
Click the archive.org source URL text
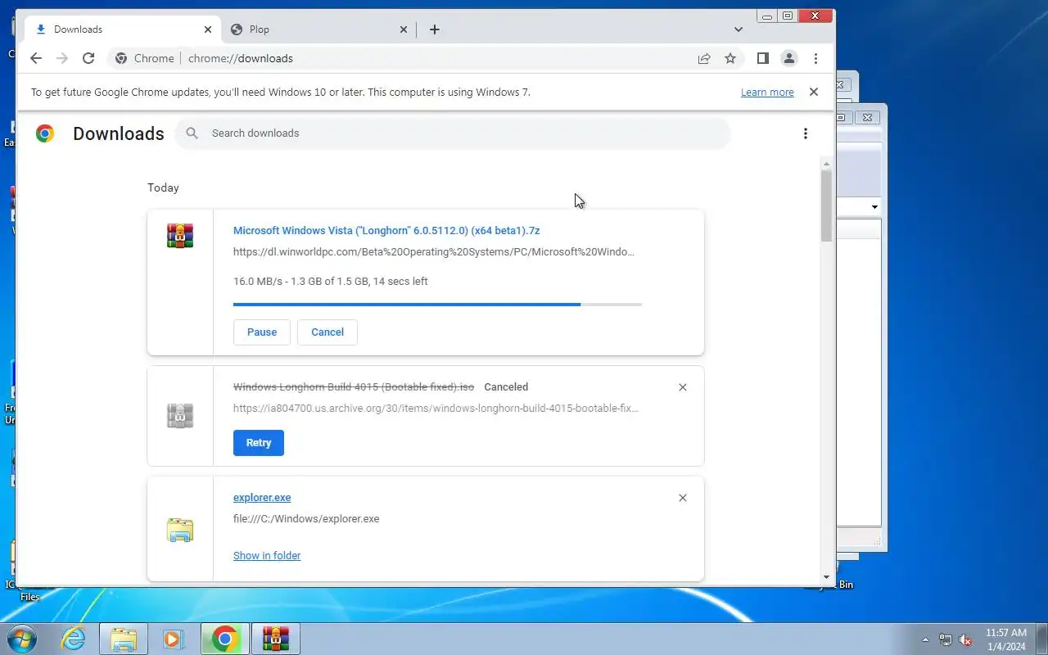coord(436,409)
